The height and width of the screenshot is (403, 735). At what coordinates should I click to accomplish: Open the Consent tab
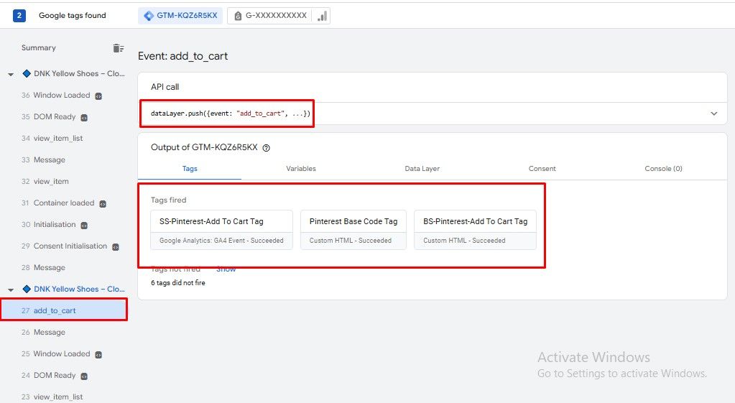[x=542, y=169]
